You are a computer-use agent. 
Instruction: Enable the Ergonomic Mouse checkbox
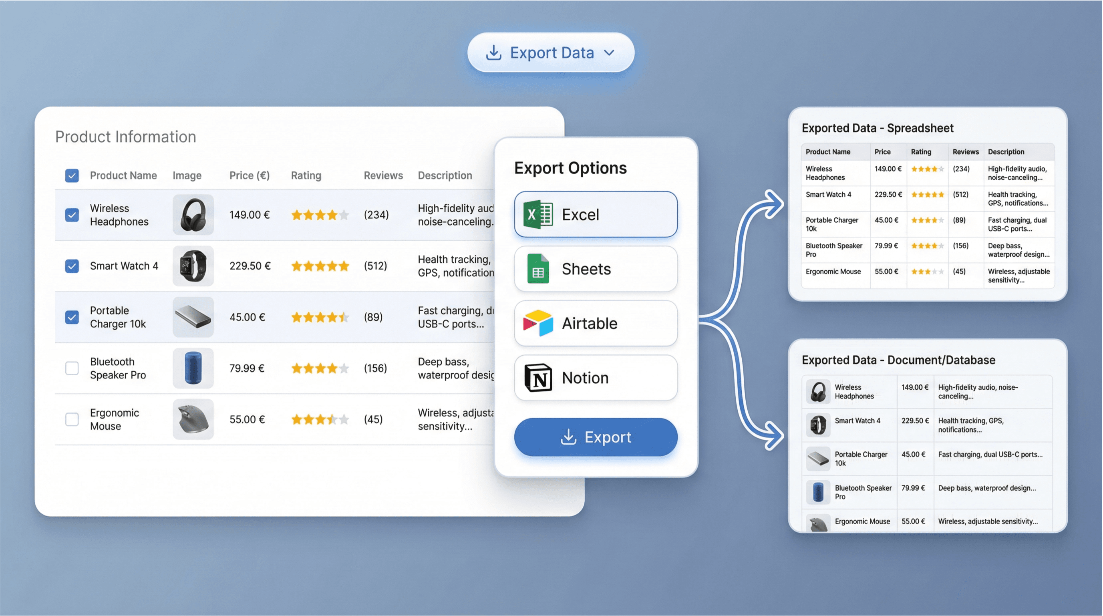[72, 419]
